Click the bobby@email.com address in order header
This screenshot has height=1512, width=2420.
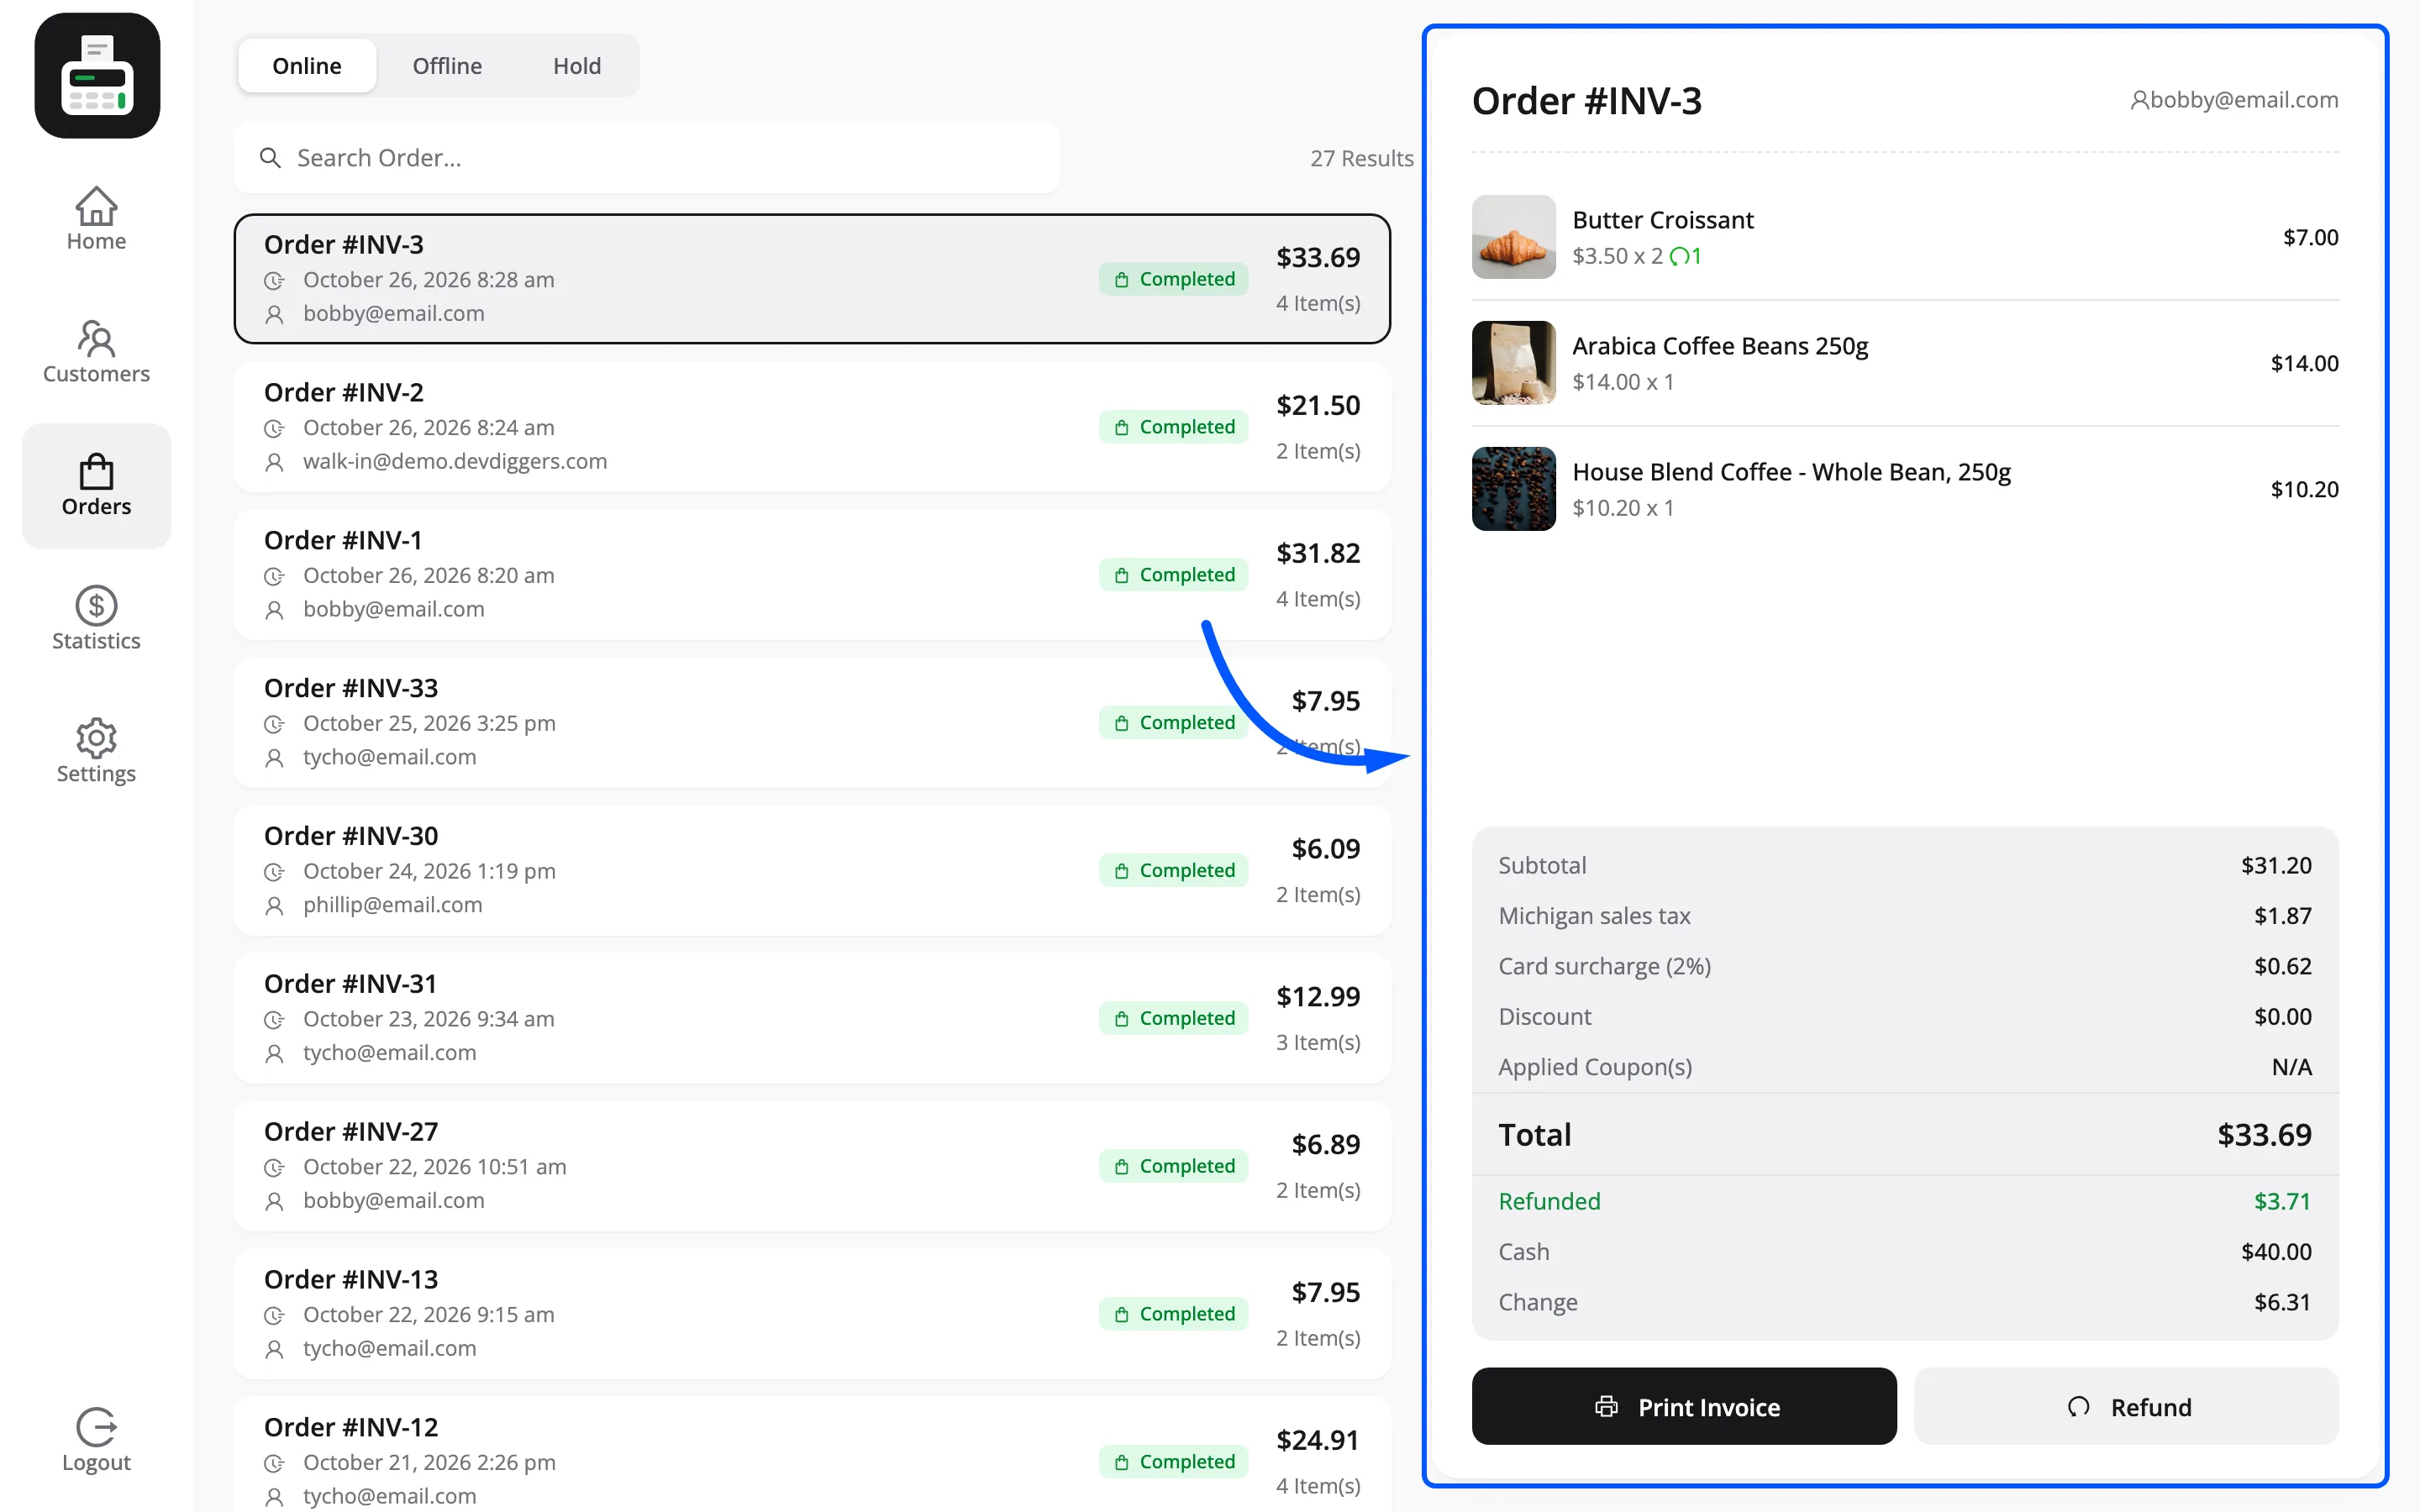click(x=2244, y=100)
